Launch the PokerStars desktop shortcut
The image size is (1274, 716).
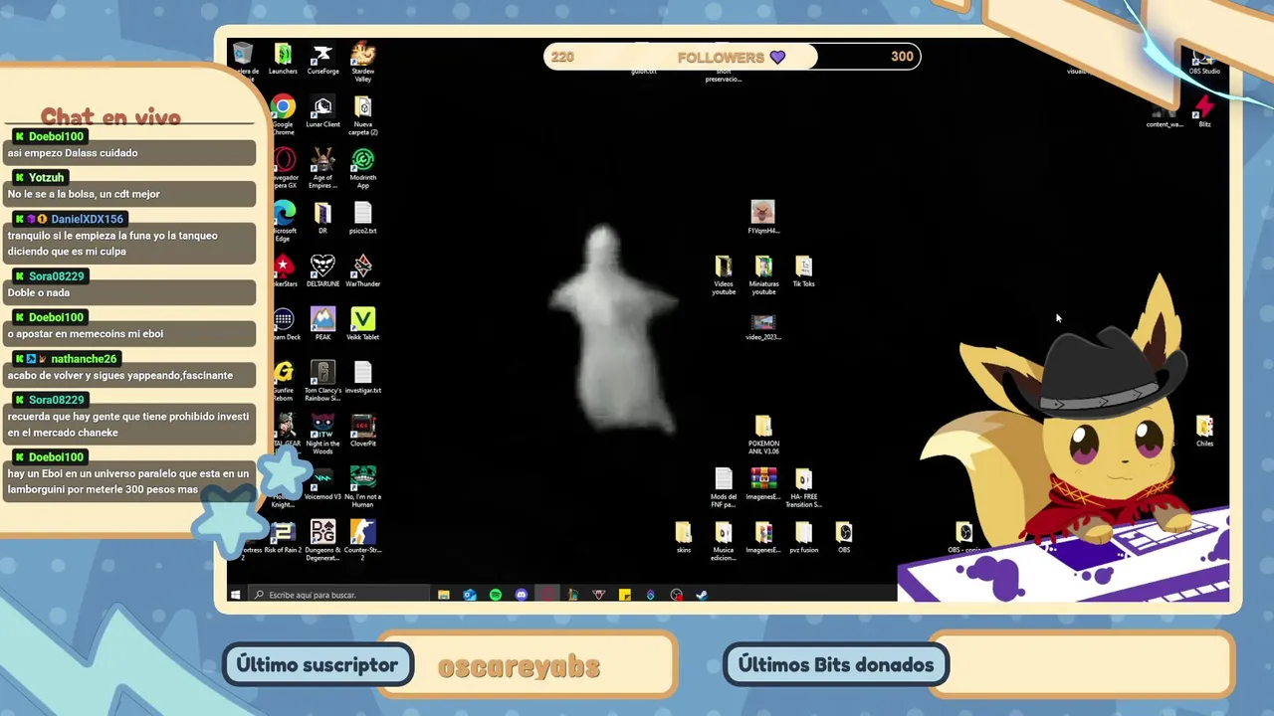pos(285,271)
